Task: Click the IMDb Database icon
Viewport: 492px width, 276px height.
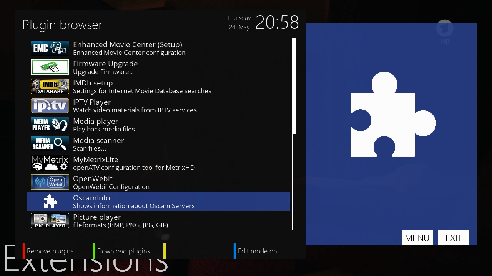Action: point(50,87)
